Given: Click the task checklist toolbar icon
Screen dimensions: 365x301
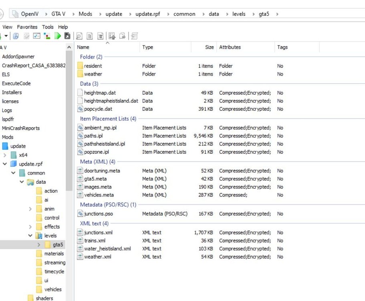Looking at the screenshot, I should pos(36,36).
